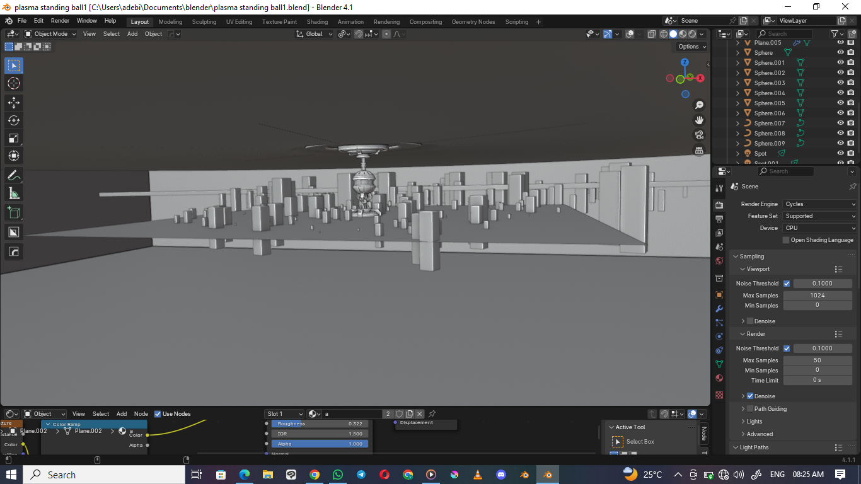Enable Viewport Denoise checkbox
861x484 pixels.
tap(750, 321)
